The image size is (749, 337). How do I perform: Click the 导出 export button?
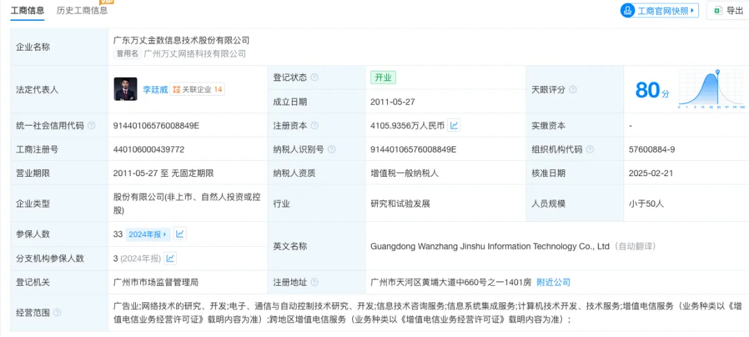(x=728, y=10)
